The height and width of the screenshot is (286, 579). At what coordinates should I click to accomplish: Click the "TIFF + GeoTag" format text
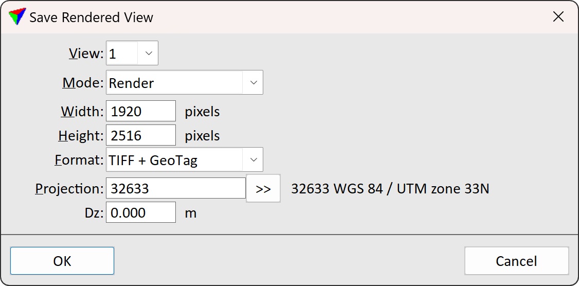pyautogui.click(x=153, y=160)
